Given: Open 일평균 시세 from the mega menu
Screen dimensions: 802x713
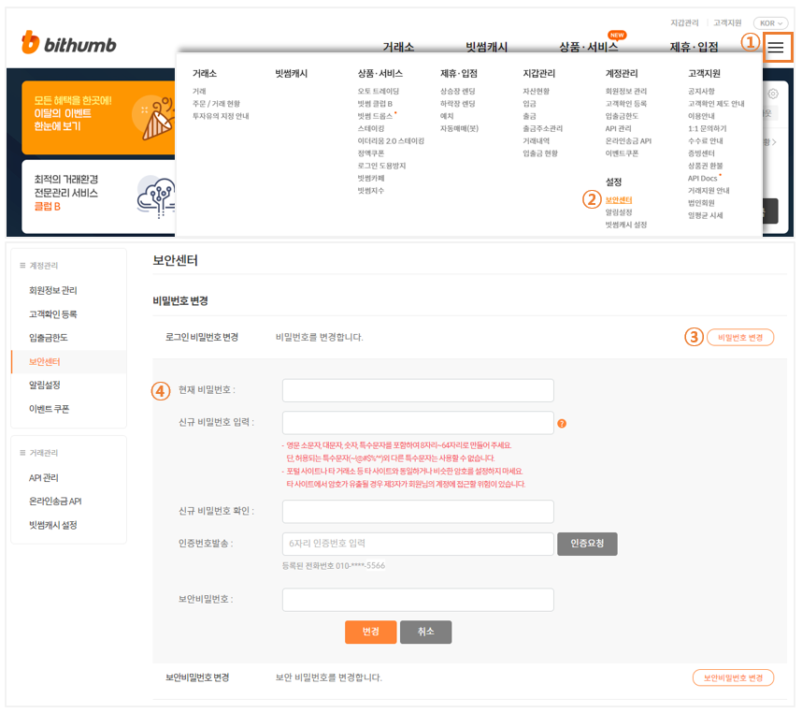Looking at the screenshot, I should point(706,215).
